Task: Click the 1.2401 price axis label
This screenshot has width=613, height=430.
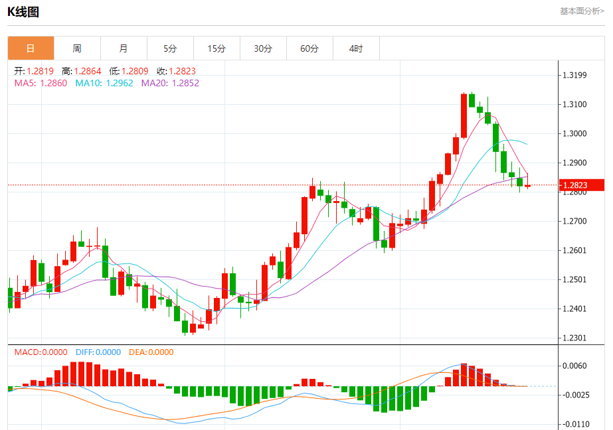Action: tap(574, 309)
